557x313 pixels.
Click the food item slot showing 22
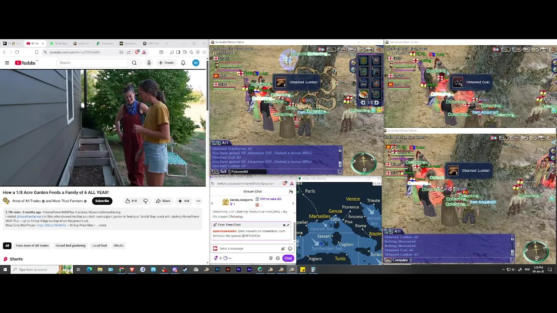[363, 94]
